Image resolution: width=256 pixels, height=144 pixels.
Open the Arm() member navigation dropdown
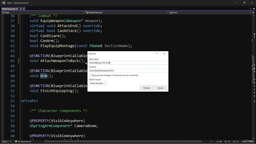250,12
